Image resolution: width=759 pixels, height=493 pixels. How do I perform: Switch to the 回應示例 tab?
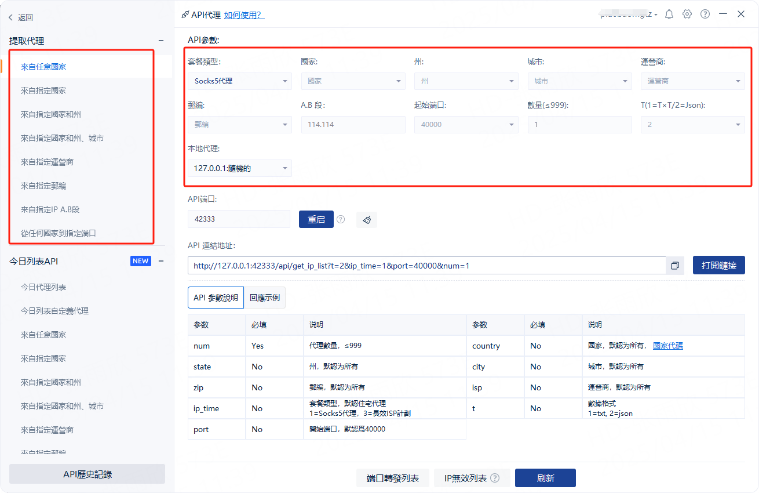265,298
